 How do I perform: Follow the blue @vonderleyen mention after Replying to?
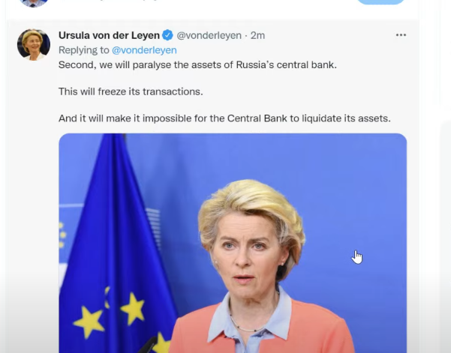coord(144,50)
